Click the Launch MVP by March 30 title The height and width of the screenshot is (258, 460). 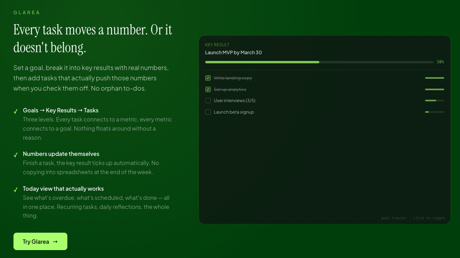click(x=233, y=52)
